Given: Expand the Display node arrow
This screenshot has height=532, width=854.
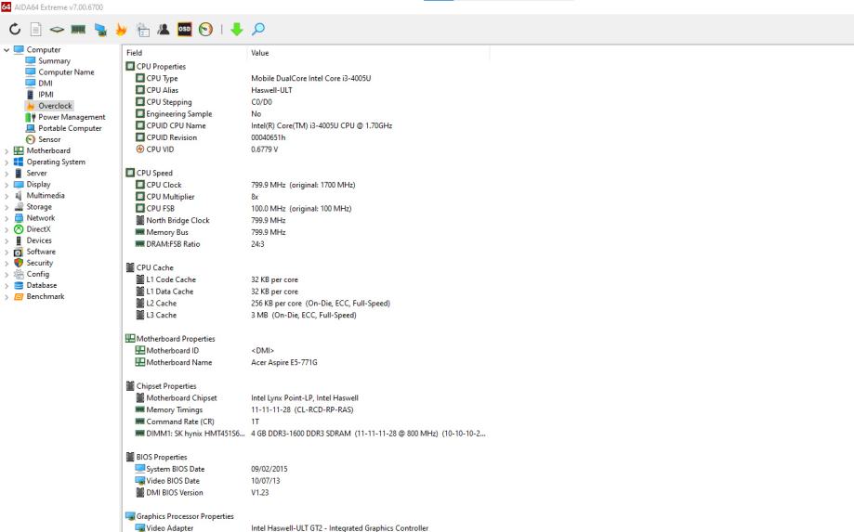Looking at the screenshot, I should [x=7, y=185].
